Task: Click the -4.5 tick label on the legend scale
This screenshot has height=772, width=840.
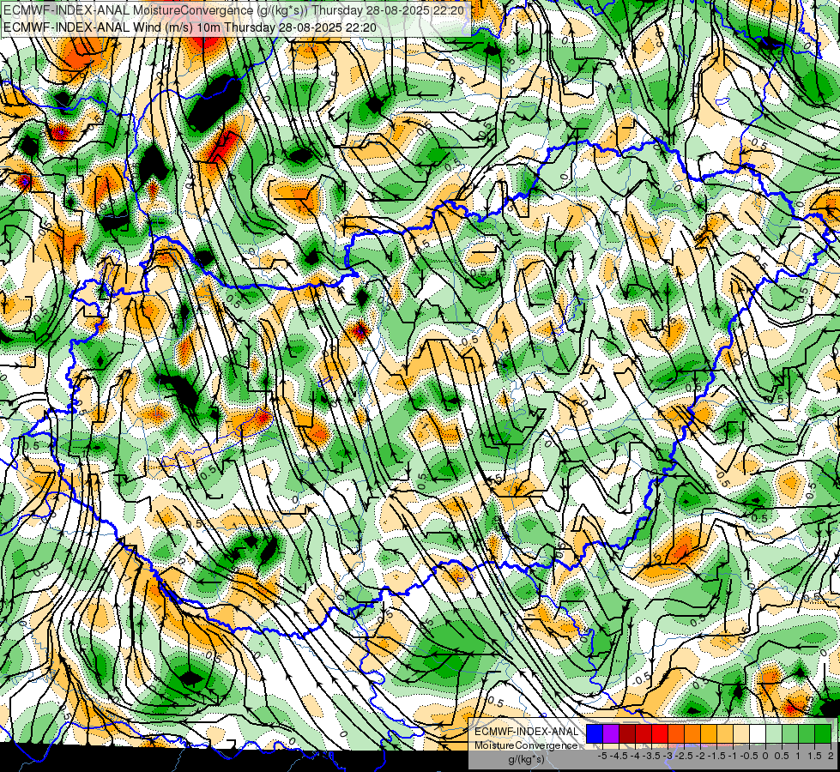Action: tap(619, 756)
